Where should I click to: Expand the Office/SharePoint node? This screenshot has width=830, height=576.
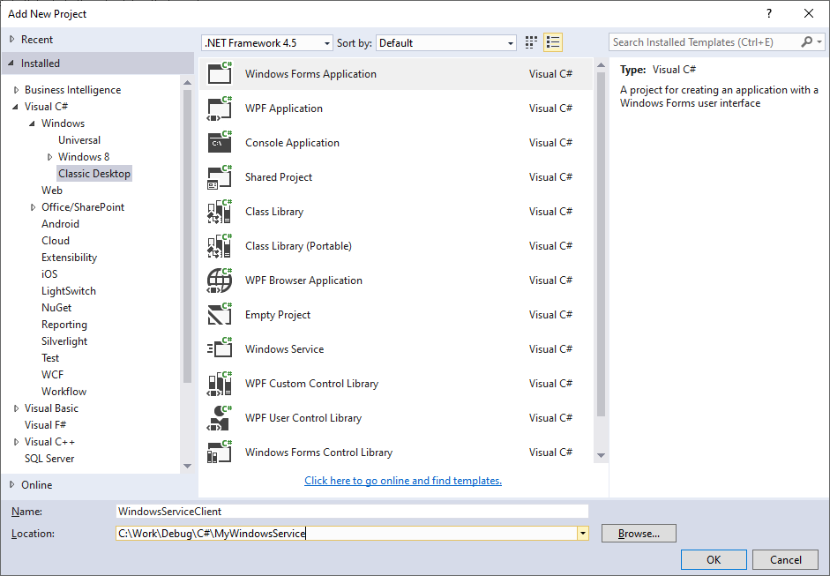(33, 207)
